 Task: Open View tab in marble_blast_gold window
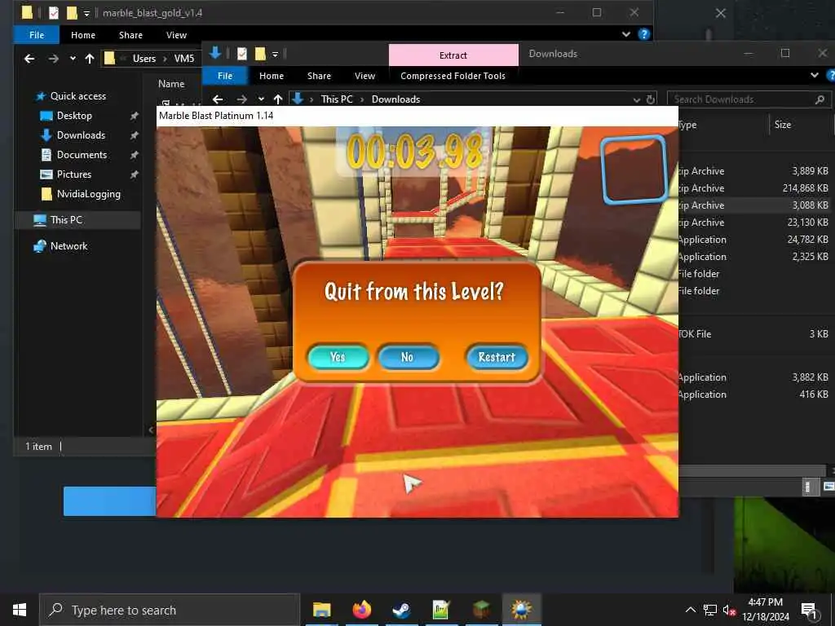(x=176, y=34)
